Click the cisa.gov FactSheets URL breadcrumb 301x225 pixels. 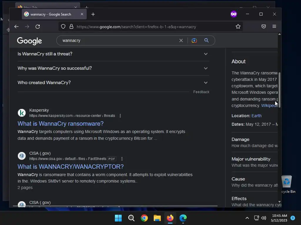[68, 159]
